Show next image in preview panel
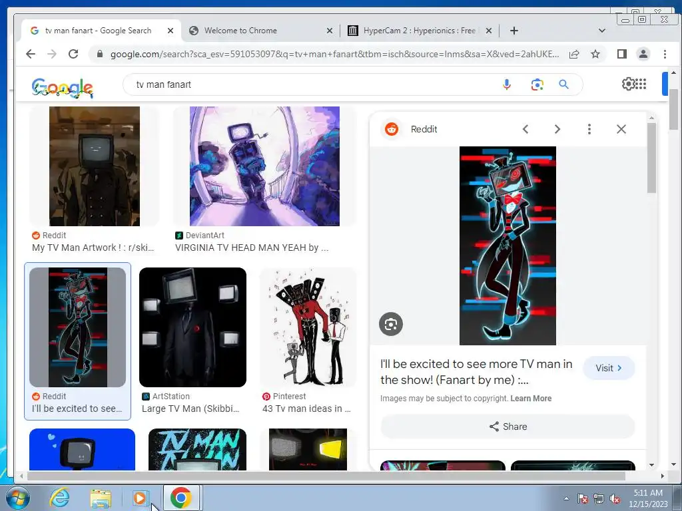The image size is (682, 511). tap(557, 129)
